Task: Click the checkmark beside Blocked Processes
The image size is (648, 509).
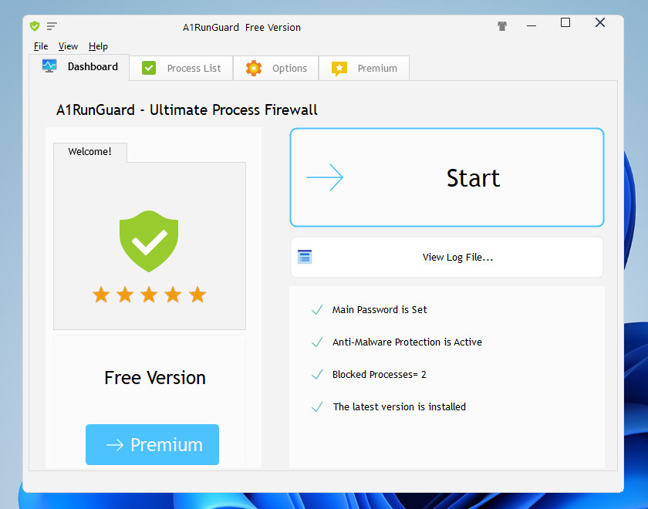Action: pyautogui.click(x=317, y=374)
